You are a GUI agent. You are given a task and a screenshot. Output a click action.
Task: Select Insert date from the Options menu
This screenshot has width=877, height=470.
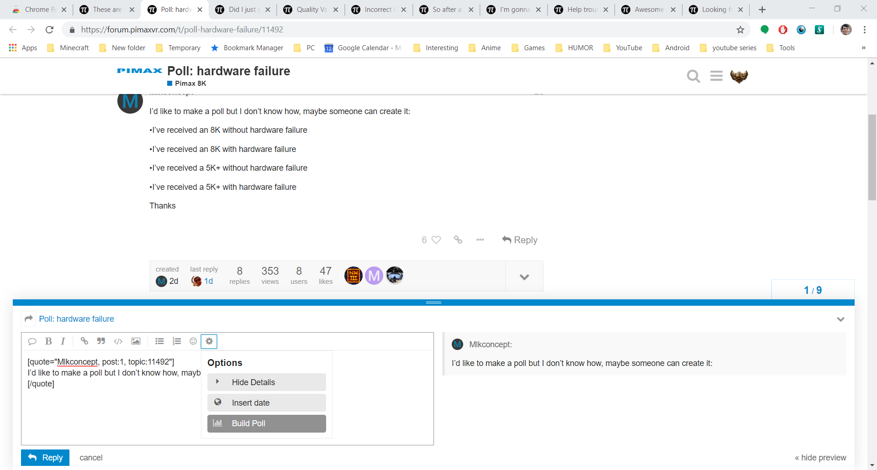pyautogui.click(x=267, y=403)
